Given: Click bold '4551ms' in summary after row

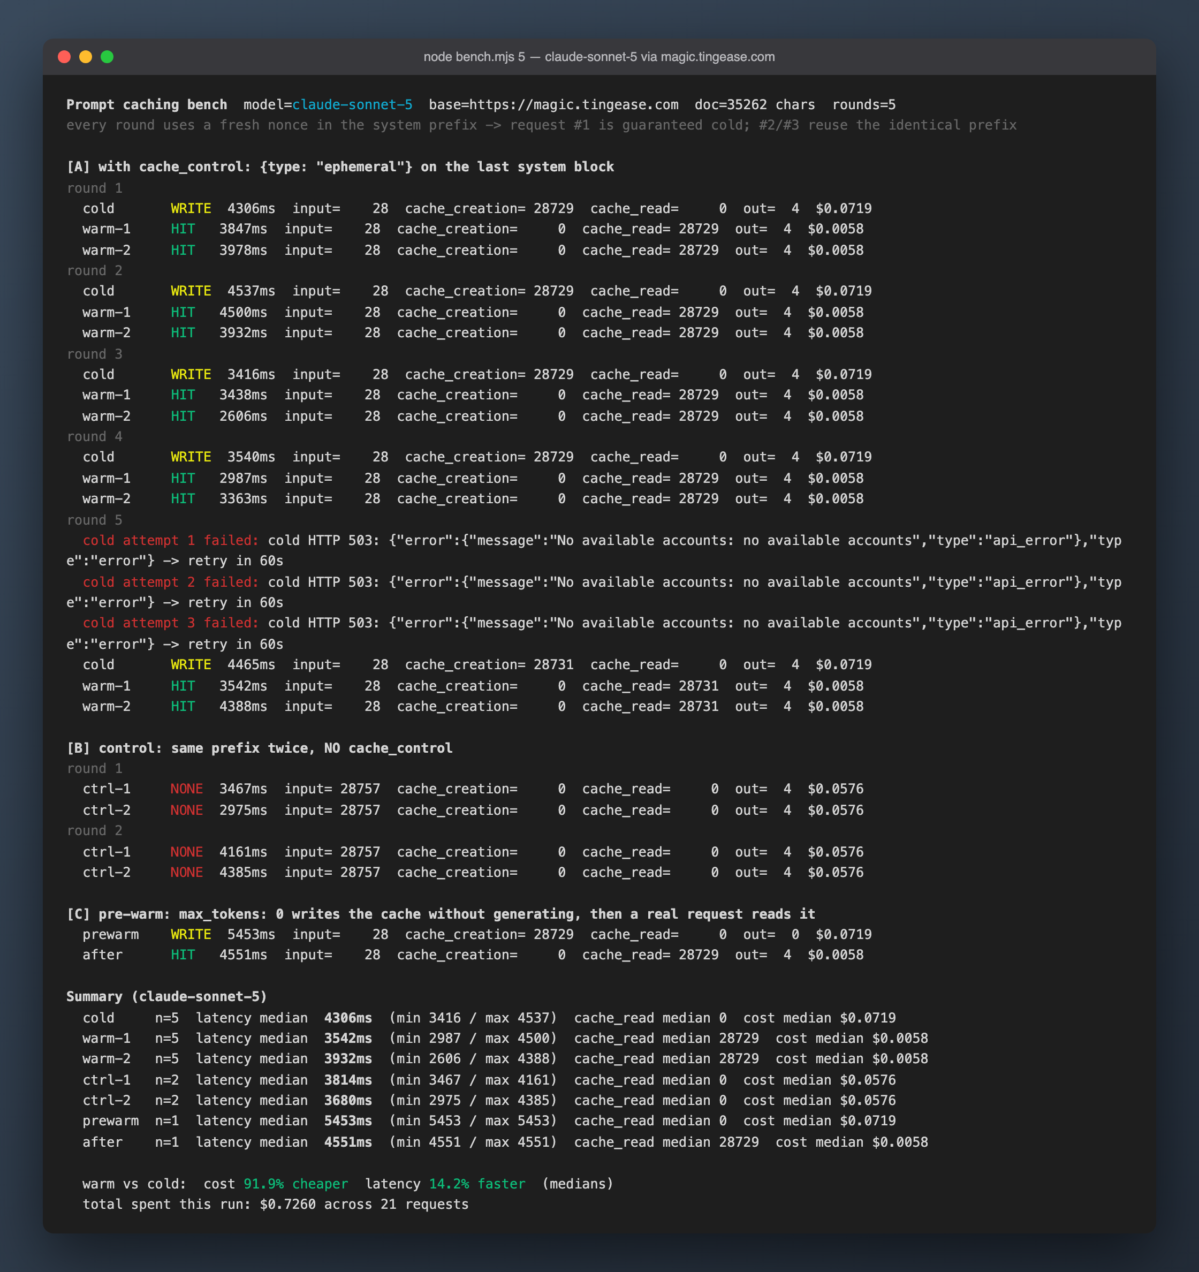Looking at the screenshot, I should 348,1142.
